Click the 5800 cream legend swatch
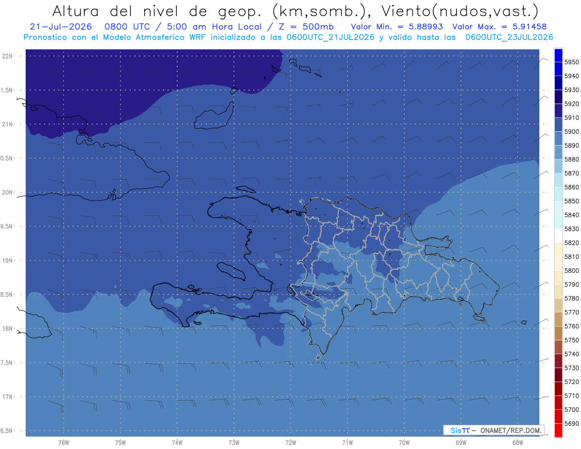Screen dimensions: 581x449 point(558,263)
